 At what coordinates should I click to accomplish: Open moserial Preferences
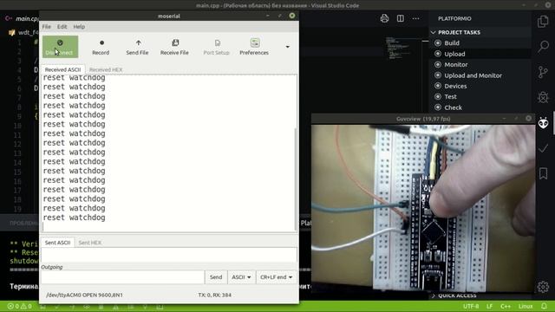(254, 47)
